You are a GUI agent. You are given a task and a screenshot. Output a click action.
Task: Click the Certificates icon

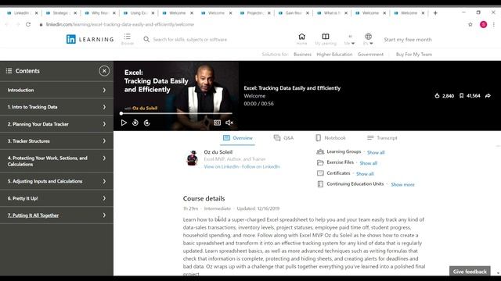(320, 173)
